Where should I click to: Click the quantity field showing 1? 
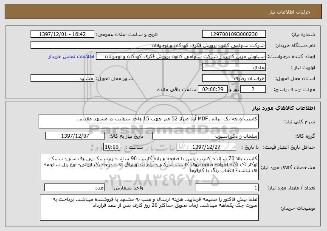(227, 187)
